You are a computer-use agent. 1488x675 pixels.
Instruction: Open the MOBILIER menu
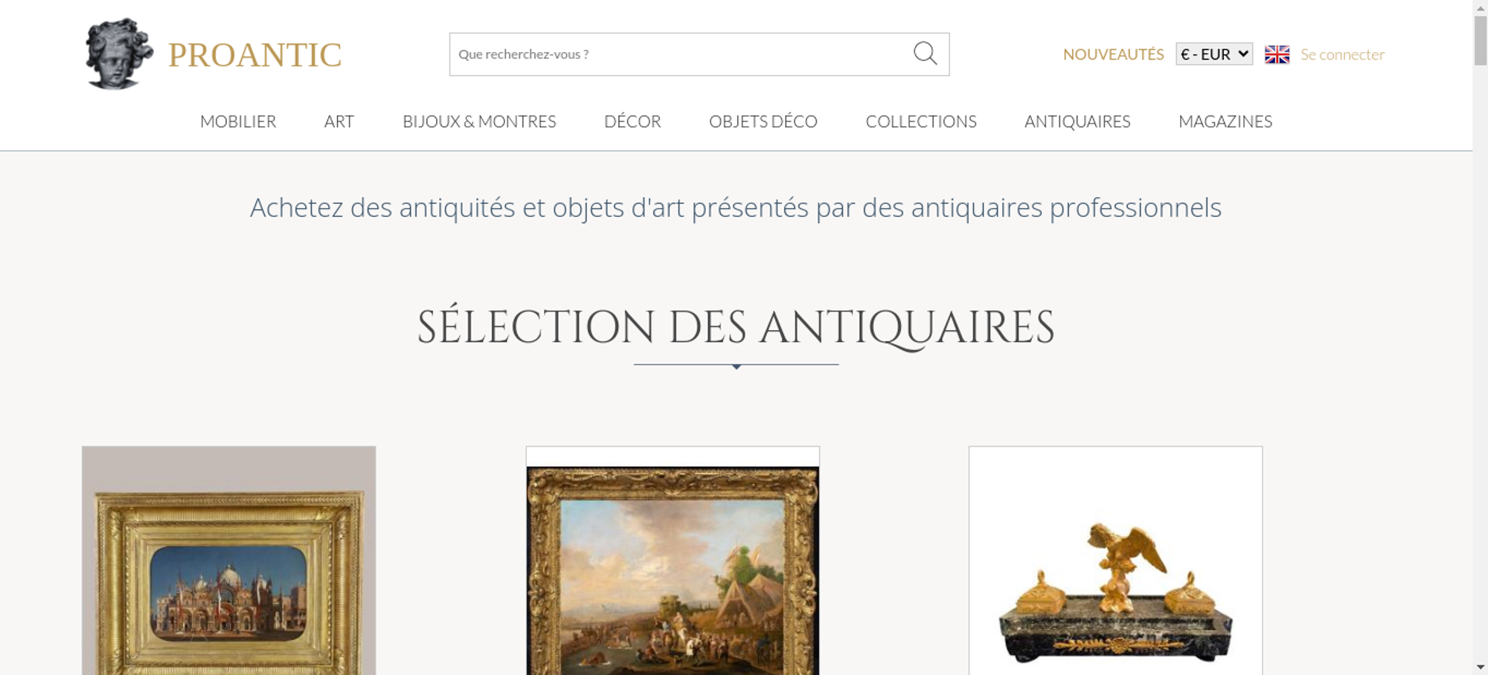coord(238,121)
